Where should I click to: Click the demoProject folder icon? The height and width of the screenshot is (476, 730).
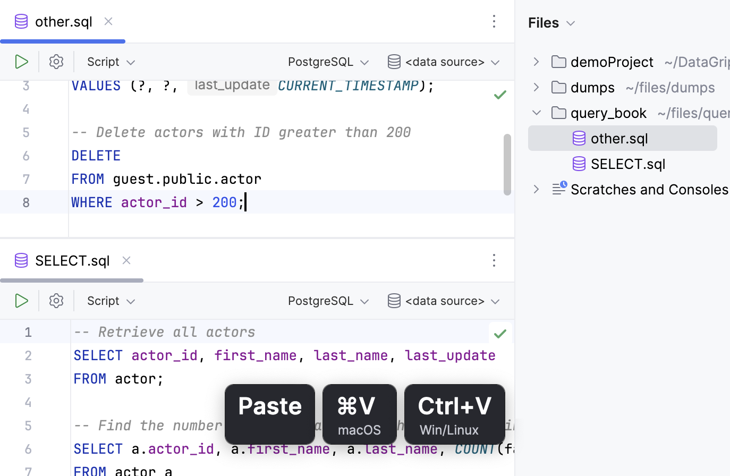[558, 62]
